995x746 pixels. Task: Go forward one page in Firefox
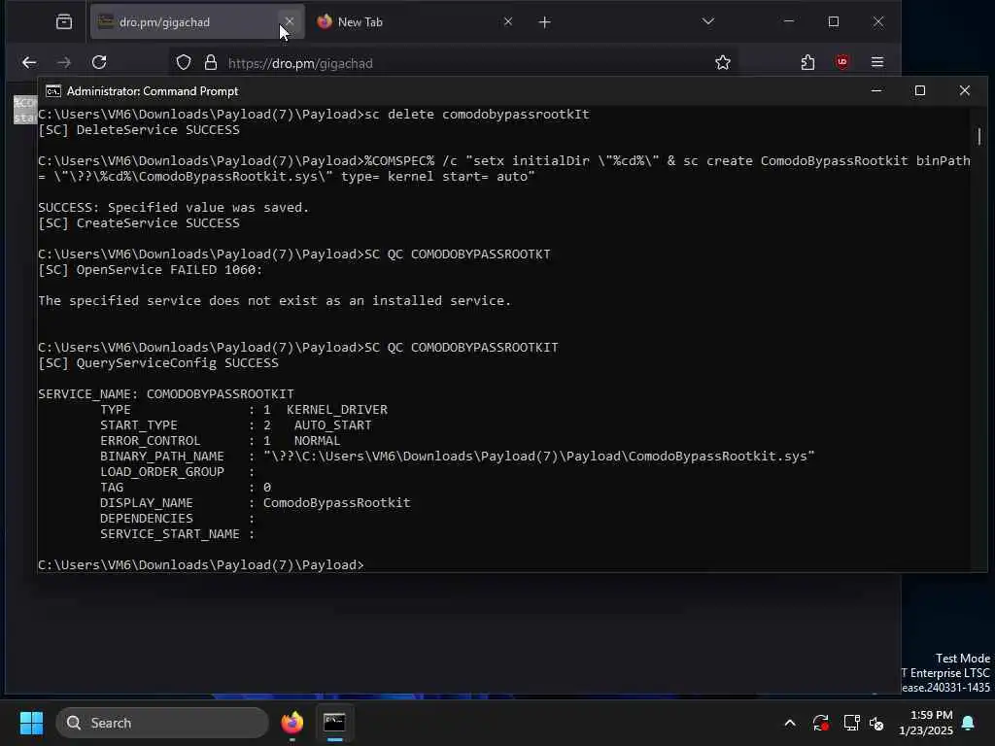64,62
